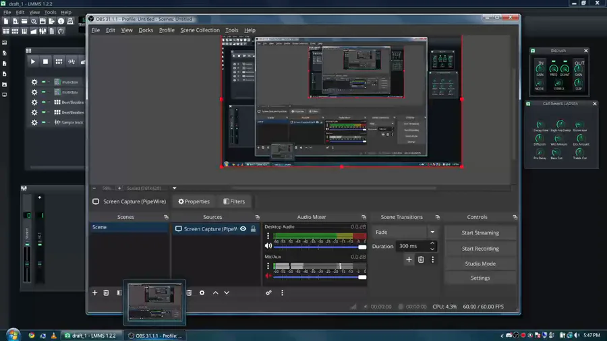Toggle mute LED on Sample track
The width and height of the screenshot is (607, 341).
click(x=43, y=123)
